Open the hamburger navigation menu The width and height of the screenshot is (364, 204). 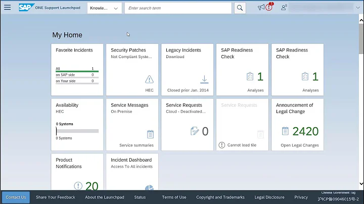tap(8, 7)
